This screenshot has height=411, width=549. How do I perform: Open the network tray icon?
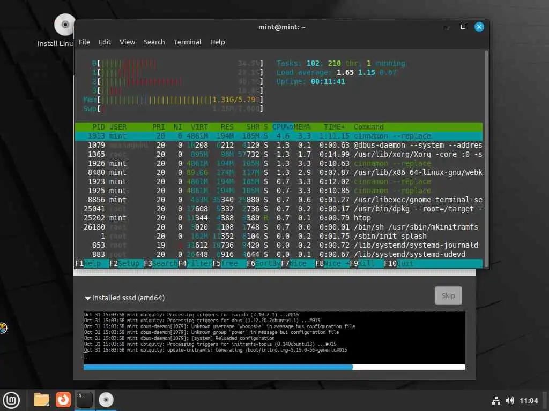pyautogui.click(x=496, y=400)
